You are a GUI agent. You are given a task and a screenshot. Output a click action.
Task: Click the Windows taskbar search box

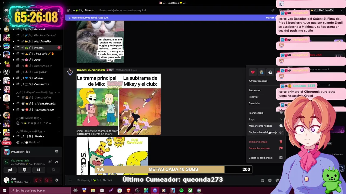tap(40, 190)
